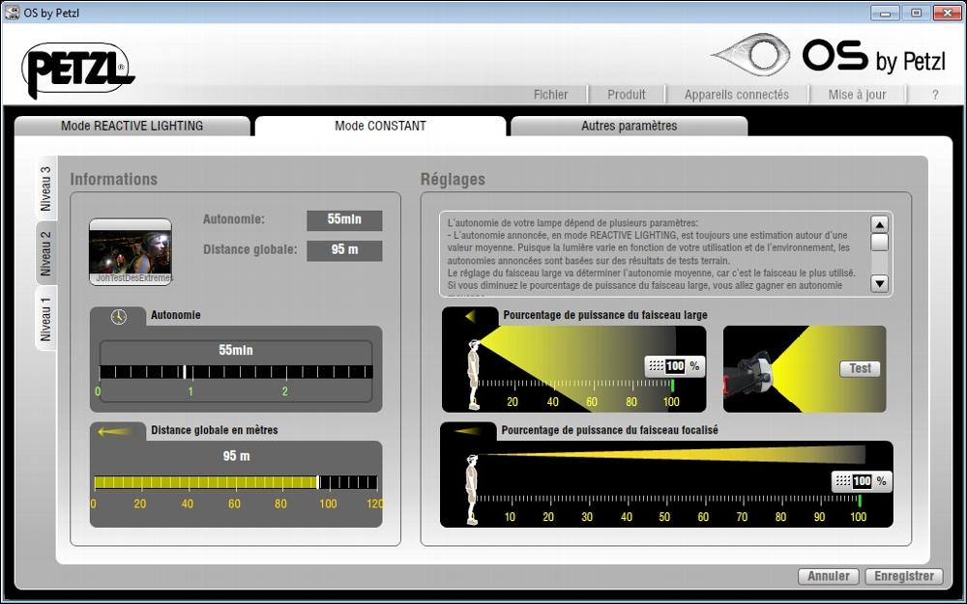Open the Produit menu
Viewport: 967px width, 604px height.
coord(626,95)
